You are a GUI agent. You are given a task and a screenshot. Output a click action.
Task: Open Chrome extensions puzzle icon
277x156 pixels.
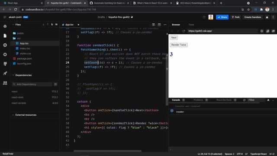[x=261, y=10]
